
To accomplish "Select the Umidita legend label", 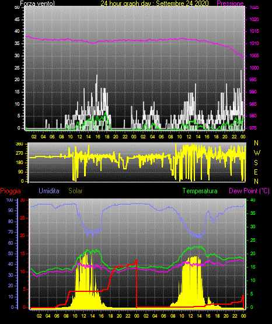I will [x=49, y=191].
